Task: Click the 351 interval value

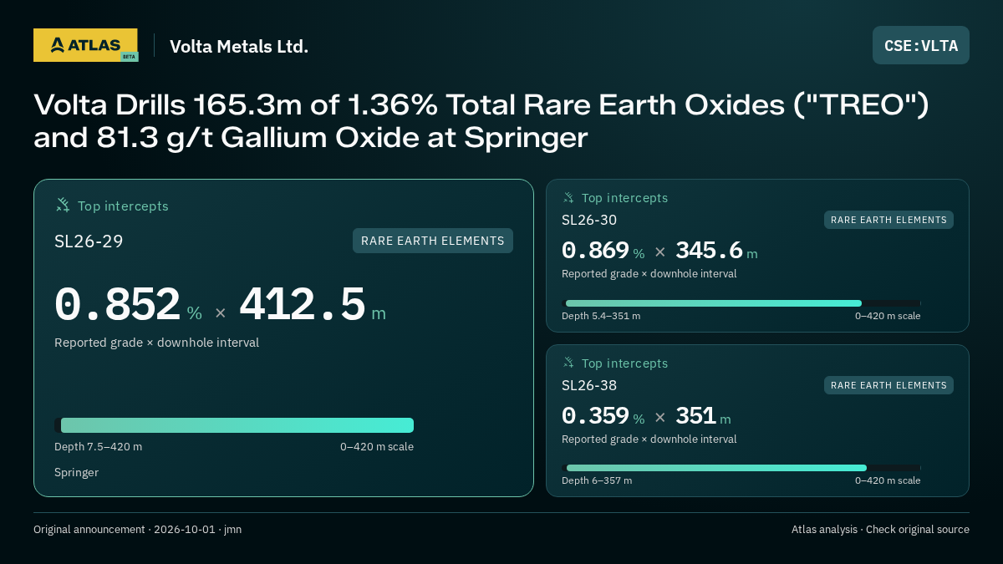Action: [x=695, y=416]
